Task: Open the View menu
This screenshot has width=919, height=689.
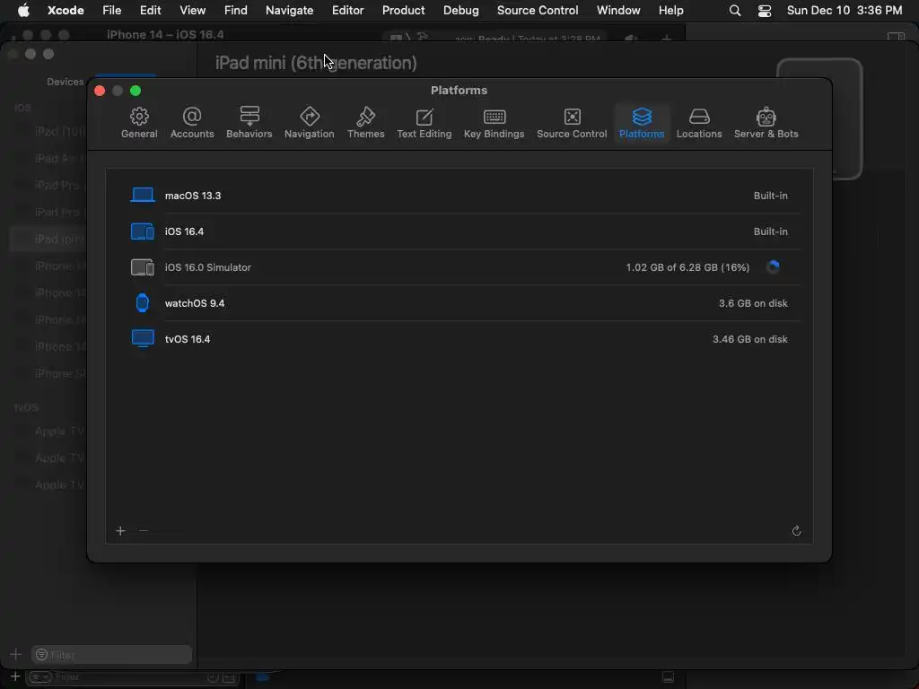Action: click(x=192, y=10)
